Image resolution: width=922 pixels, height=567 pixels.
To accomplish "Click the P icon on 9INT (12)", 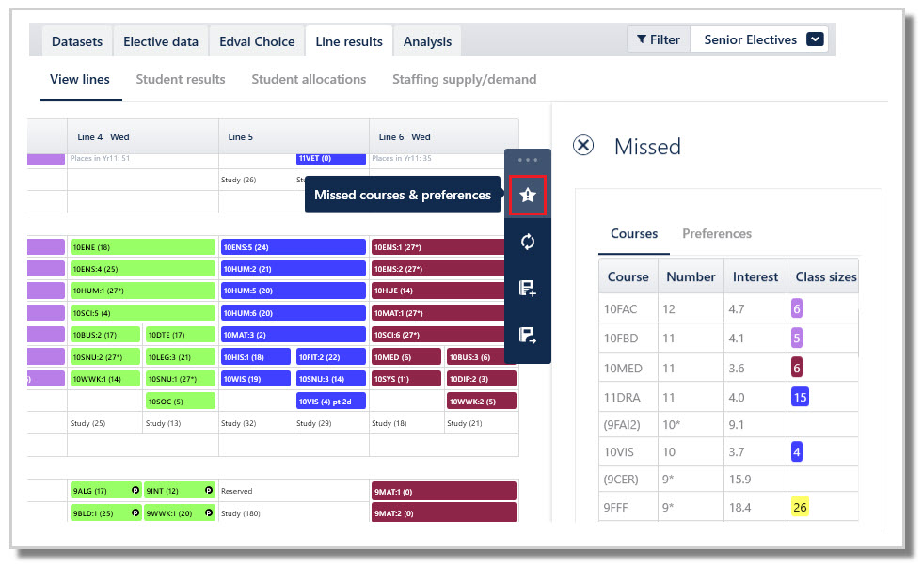I will coord(209,490).
